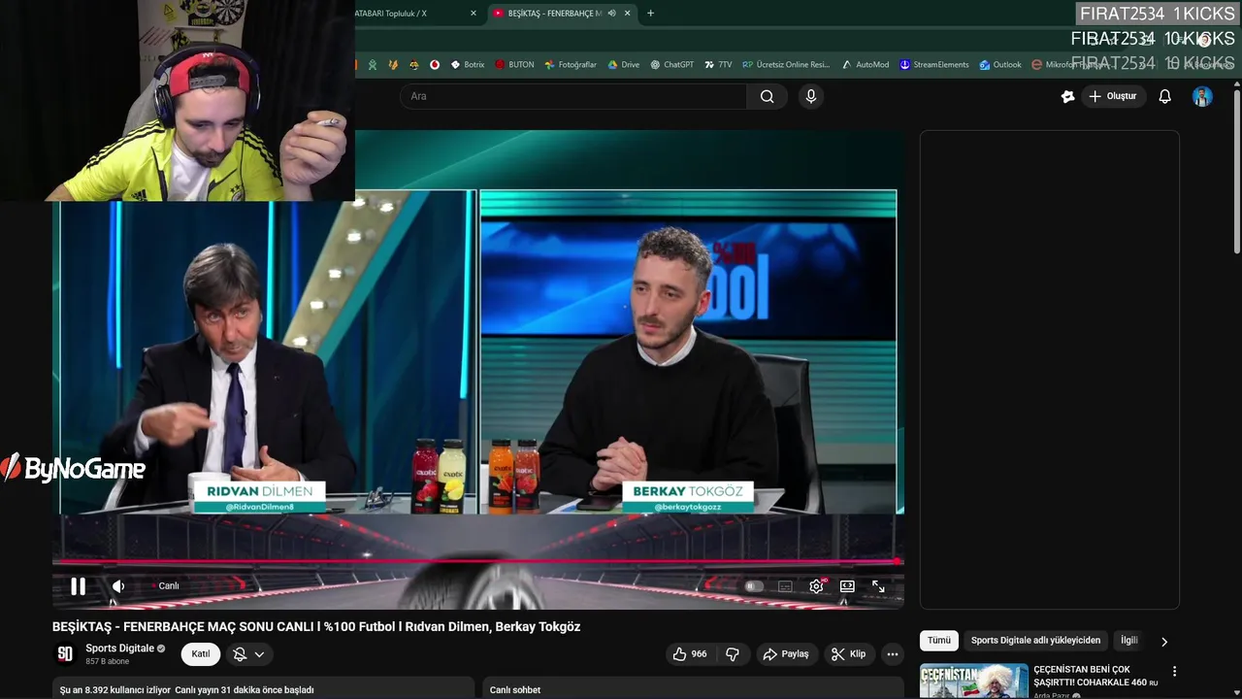Viewport: 1242px width, 699px height.
Task: Toggle the autoplay switch in player
Action: point(753,586)
